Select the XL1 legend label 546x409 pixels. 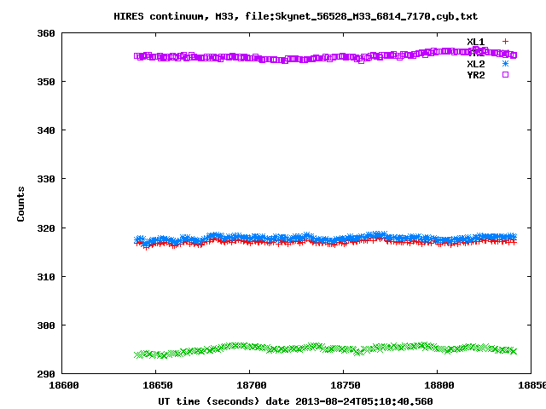coord(476,42)
